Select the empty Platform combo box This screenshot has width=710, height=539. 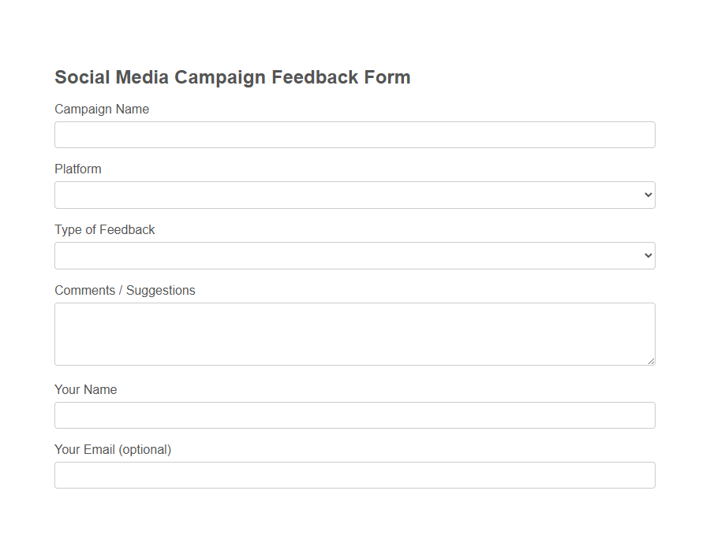point(354,194)
